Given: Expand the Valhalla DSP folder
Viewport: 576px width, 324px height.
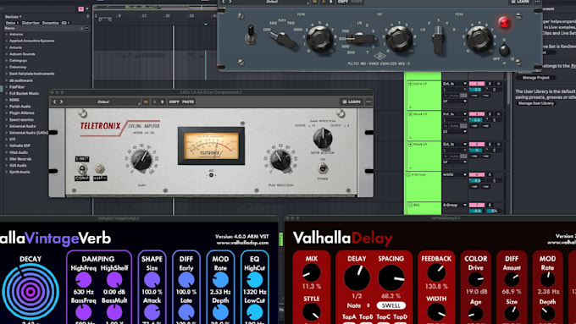Looking at the screenshot, I should 6,146.
